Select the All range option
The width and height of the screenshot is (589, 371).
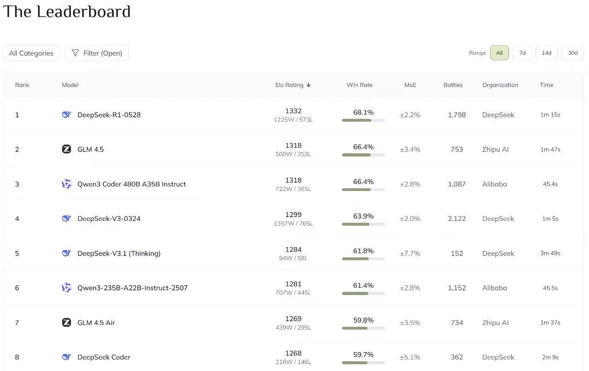(499, 52)
